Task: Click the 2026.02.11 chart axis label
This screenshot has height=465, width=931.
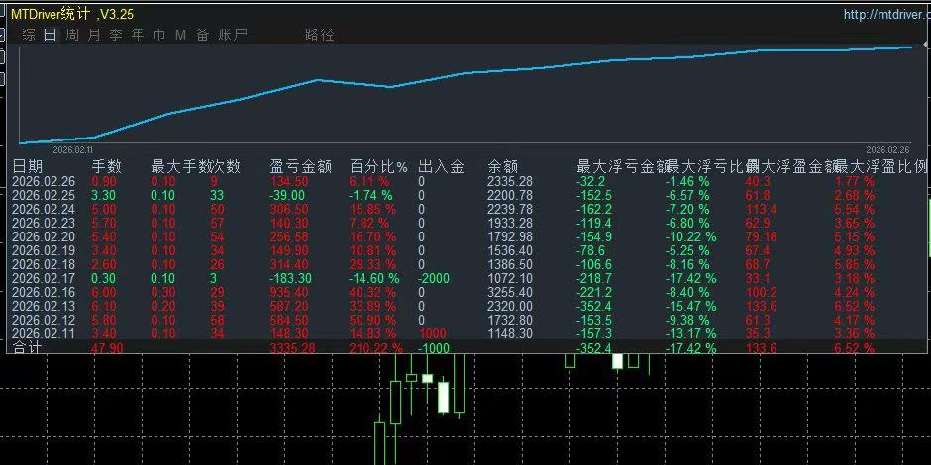Action: coord(73,150)
